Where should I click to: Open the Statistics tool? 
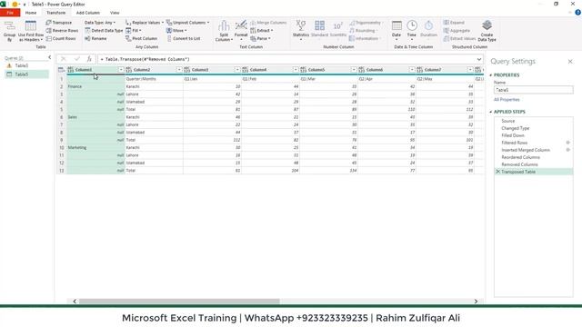[x=301, y=30]
